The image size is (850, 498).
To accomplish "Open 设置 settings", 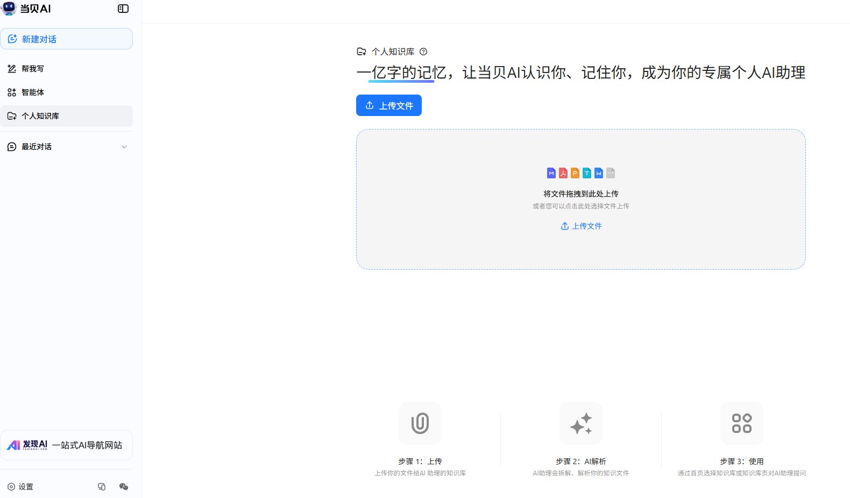I will (x=20, y=487).
